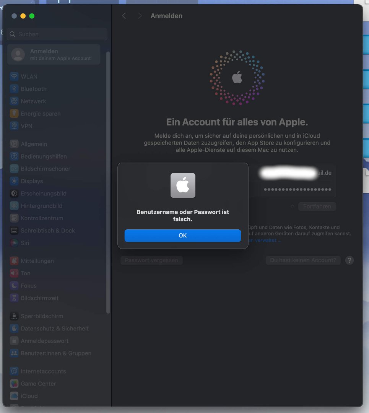Select the Erscheinungsbild icon

(14, 193)
